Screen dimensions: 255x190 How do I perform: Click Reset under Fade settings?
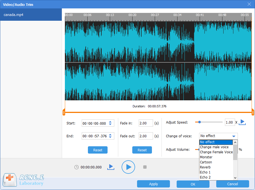[142, 150]
